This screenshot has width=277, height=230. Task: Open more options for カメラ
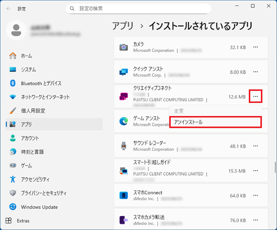pos(255,47)
